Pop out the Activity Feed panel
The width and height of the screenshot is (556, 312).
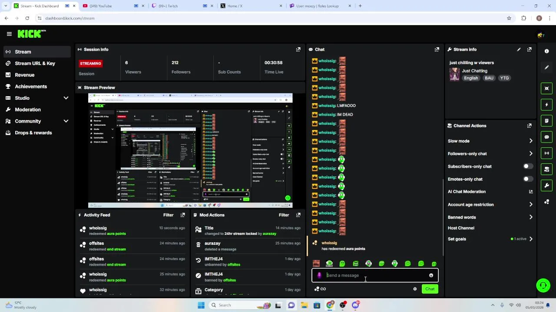[182, 215]
